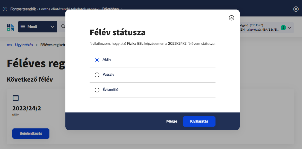Click the hamburger icon in Menü

(x=23, y=27)
